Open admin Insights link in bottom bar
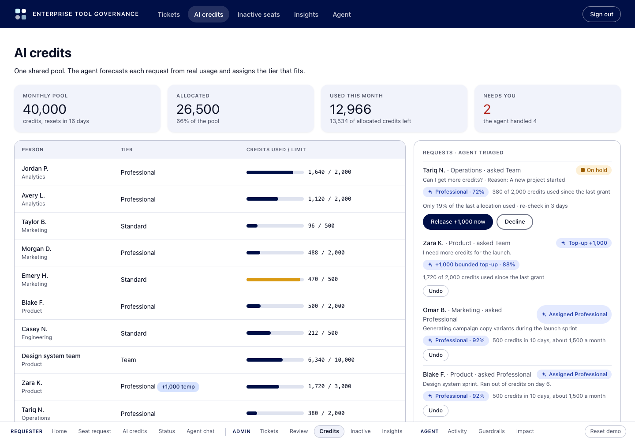The height and width of the screenshot is (441, 635). (x=392, y=431)
